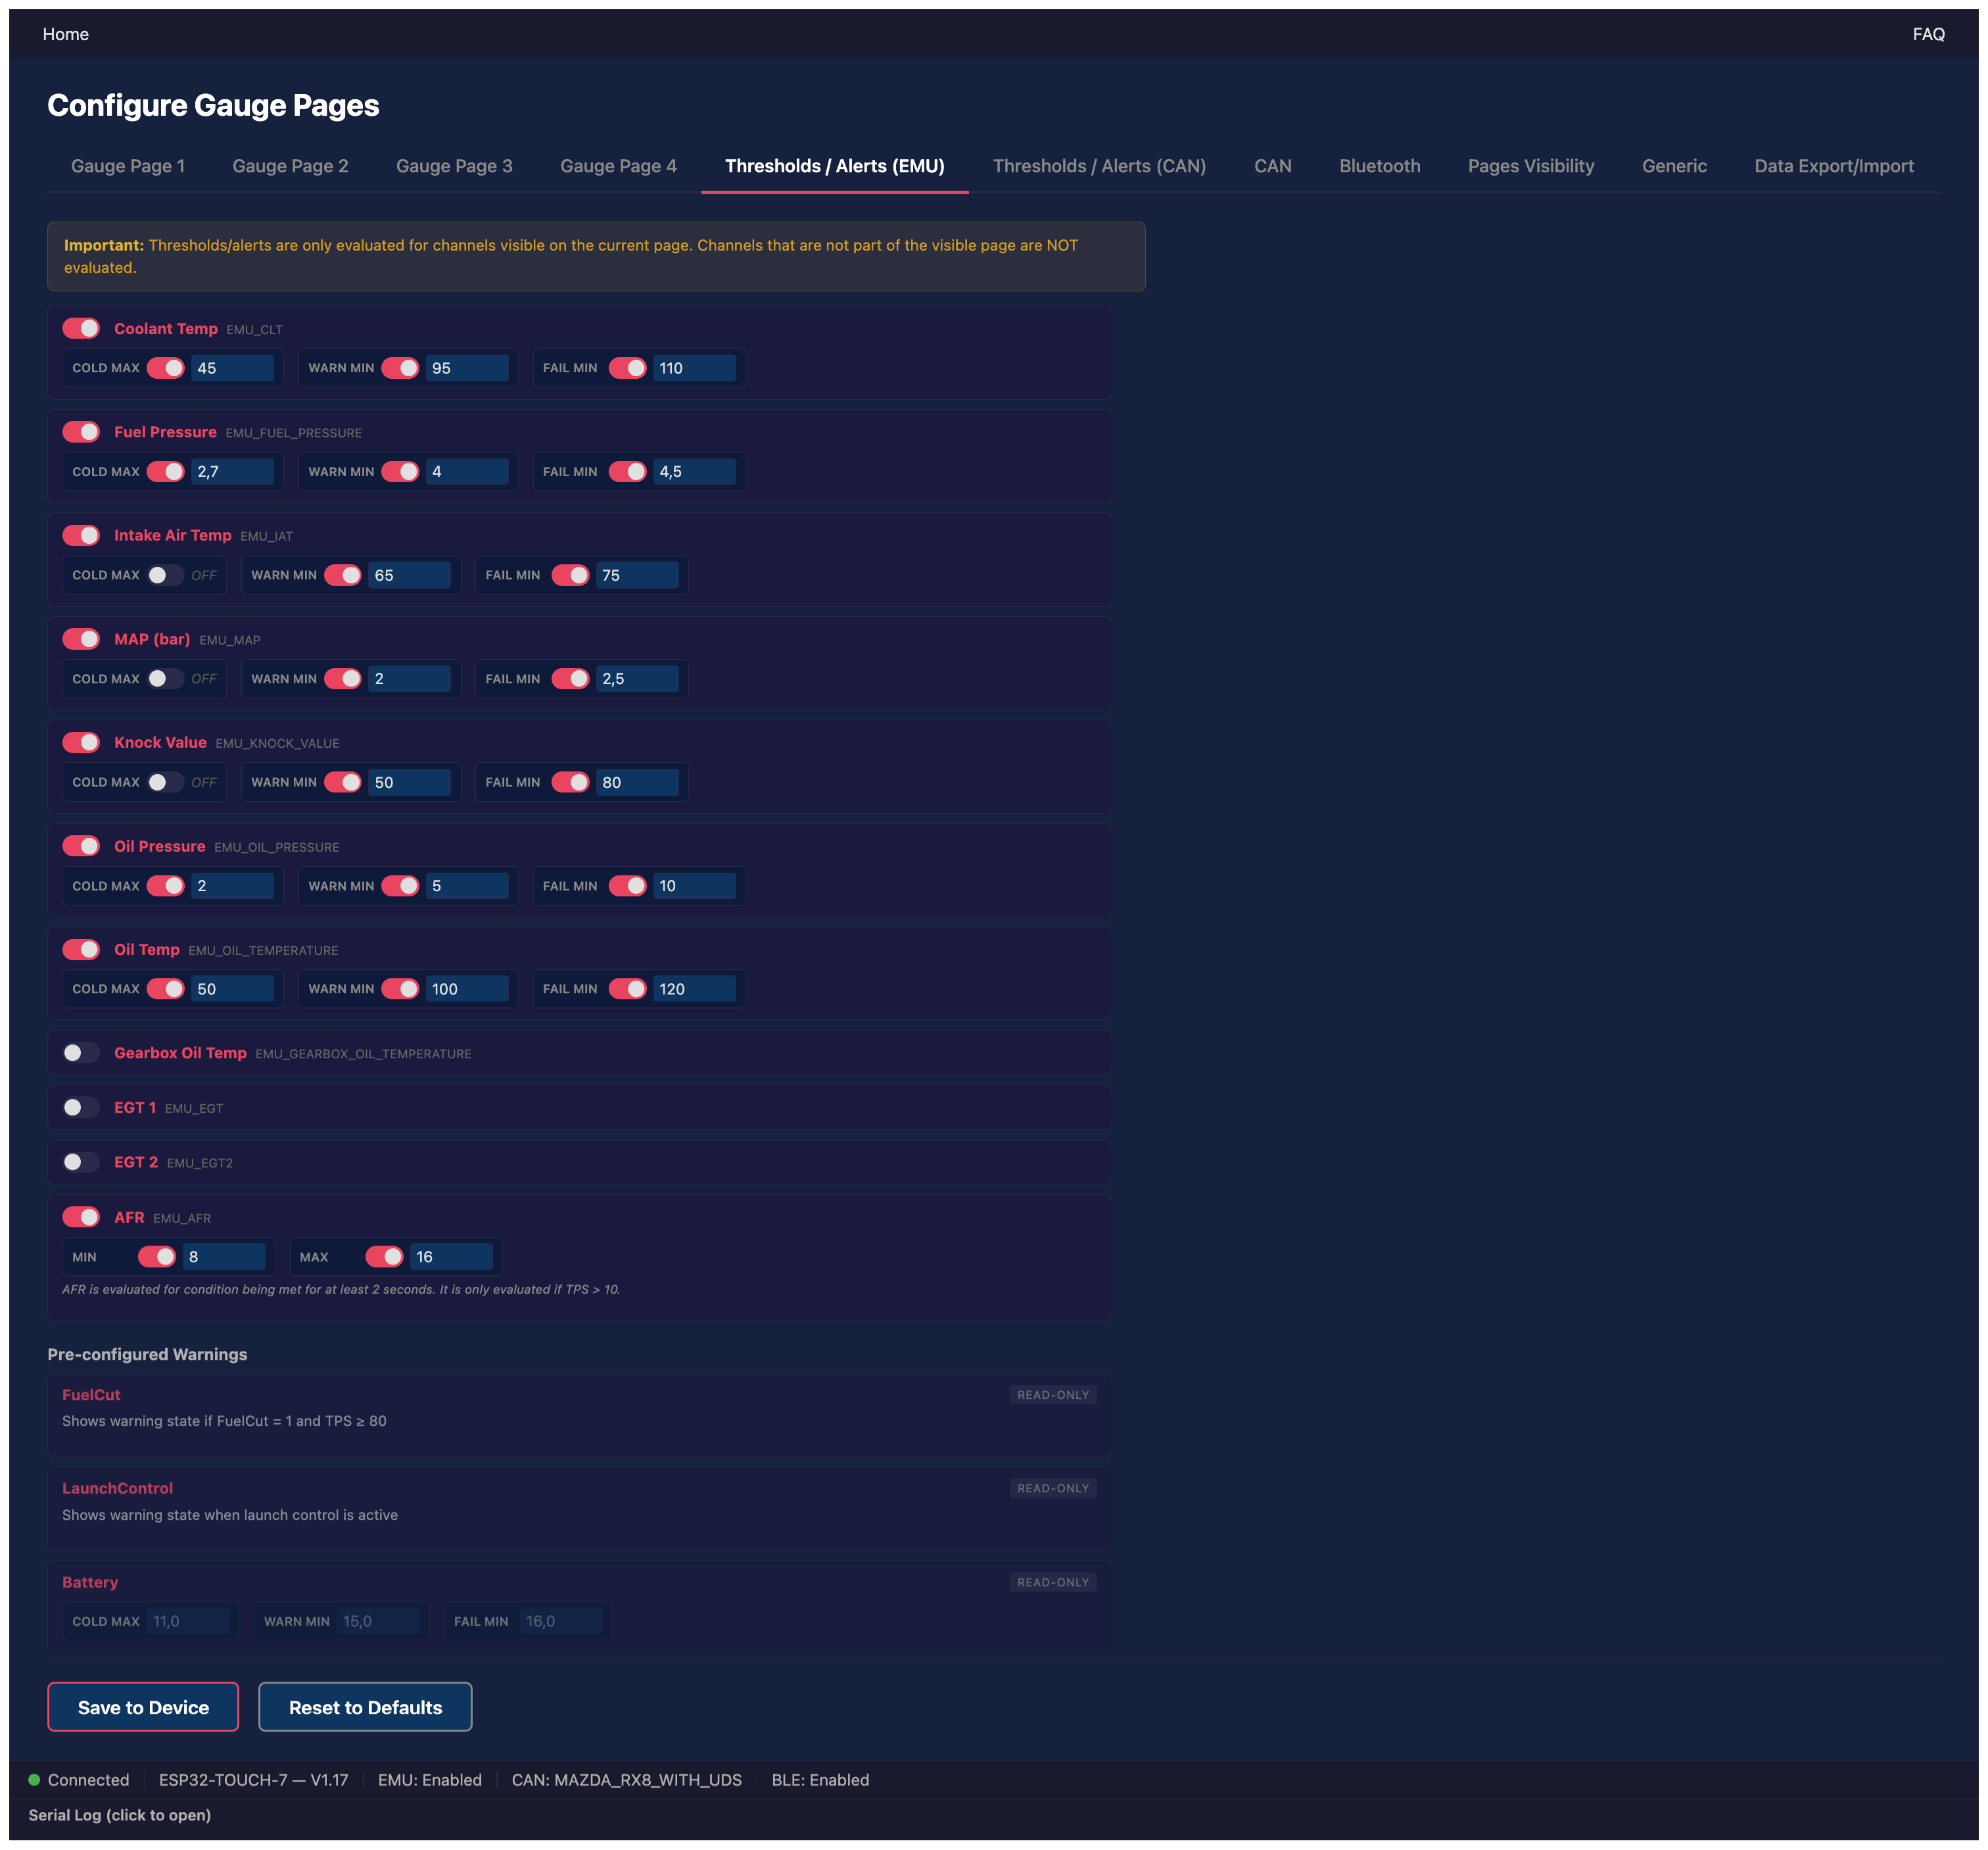Edit Oil Temp FAIL MIN value 120

point(694,988)
